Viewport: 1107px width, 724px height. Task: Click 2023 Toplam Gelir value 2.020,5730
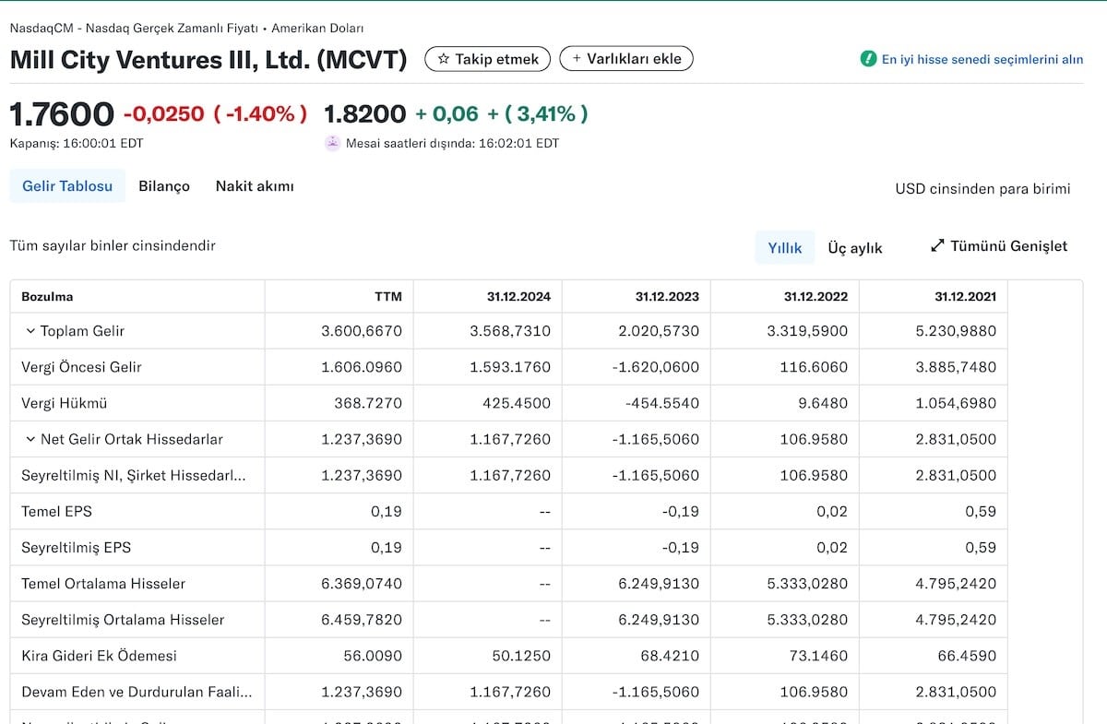(x=659, y=331)
